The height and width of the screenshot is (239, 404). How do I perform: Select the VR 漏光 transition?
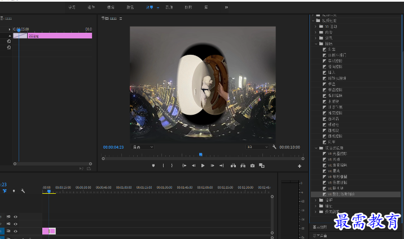coord(333,171)
